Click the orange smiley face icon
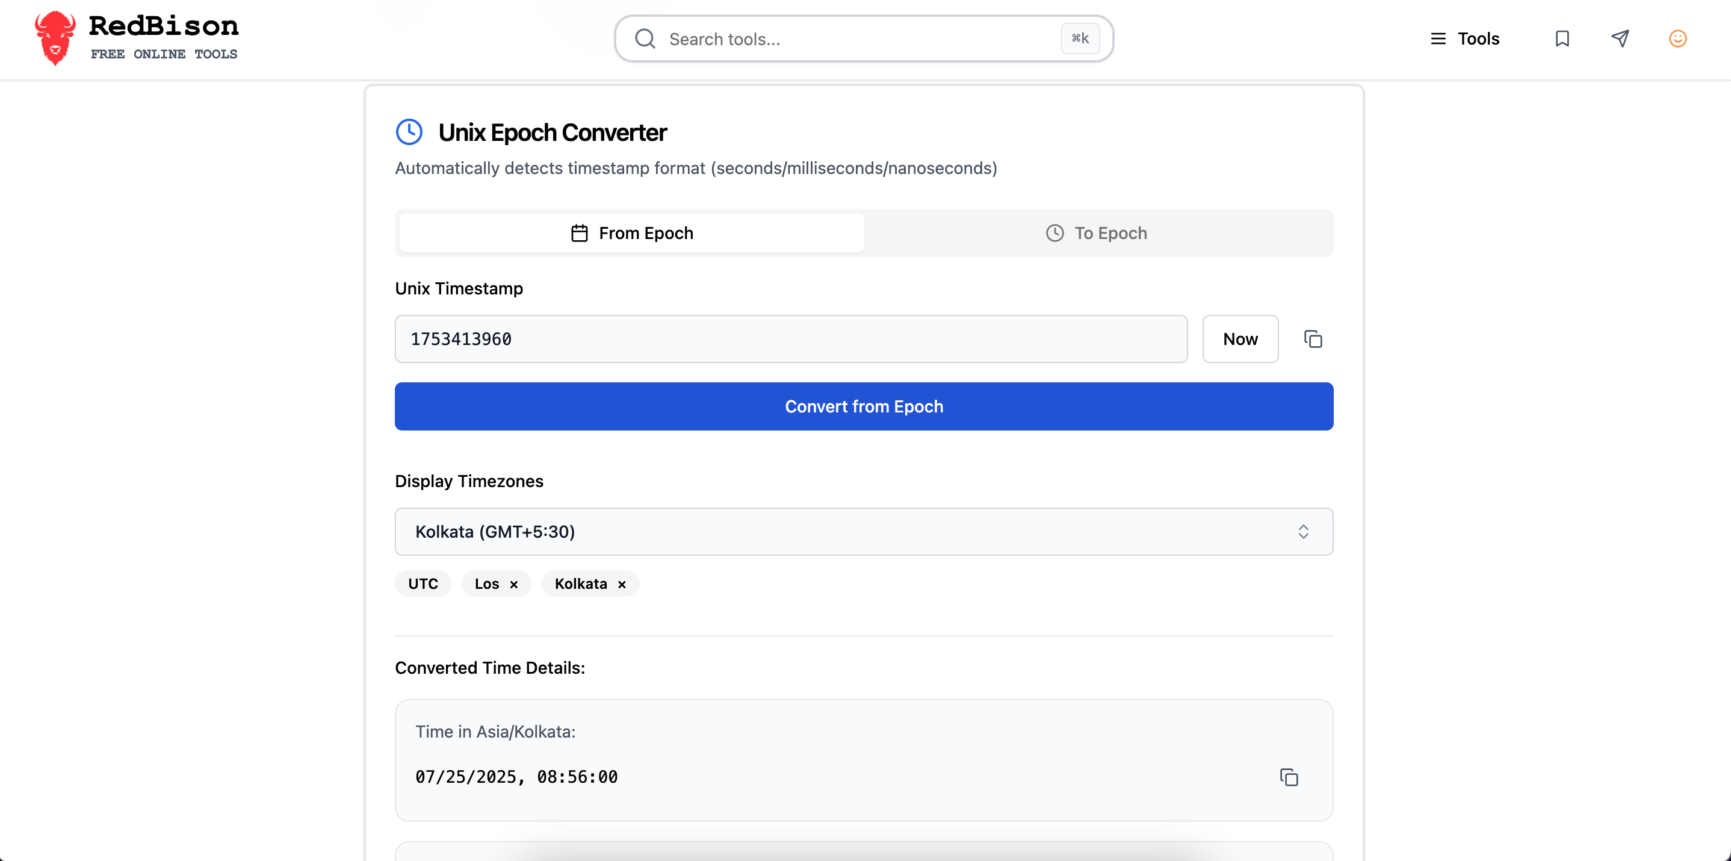The width and height of the screenshot is (1731, 861). (1678, 39)
